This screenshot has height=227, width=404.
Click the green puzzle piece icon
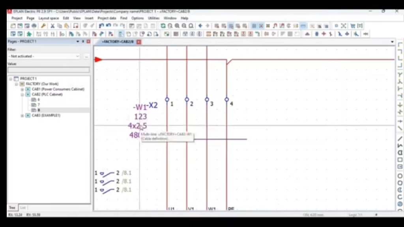[x=29, y=34]
